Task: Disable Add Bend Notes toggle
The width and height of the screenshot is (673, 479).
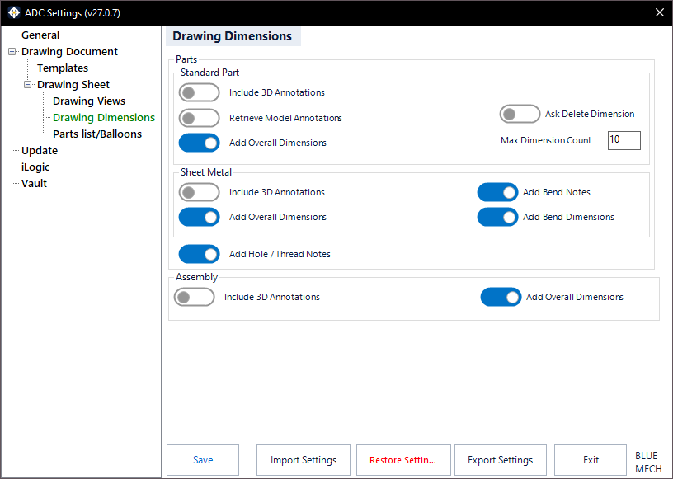Action: tap(497, 192)
